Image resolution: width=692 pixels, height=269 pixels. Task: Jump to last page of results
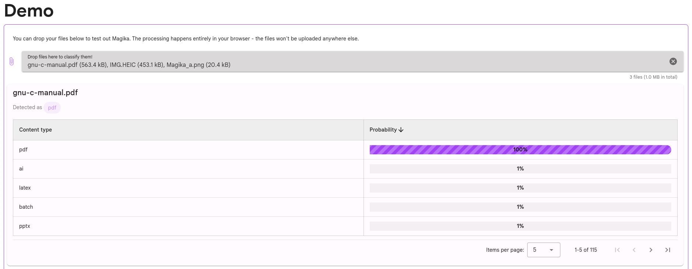click(668, 250)
